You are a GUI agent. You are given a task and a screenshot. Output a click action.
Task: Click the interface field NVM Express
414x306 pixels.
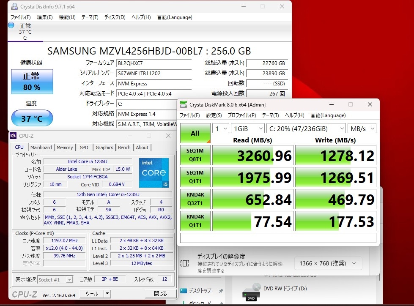click(x=154, y=84)
